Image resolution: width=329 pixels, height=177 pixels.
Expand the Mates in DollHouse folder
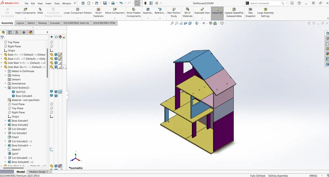tap(6, 71)
